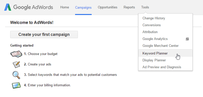Click the budget money icon
Screen dimensions: 203x97
click(16, 54)
